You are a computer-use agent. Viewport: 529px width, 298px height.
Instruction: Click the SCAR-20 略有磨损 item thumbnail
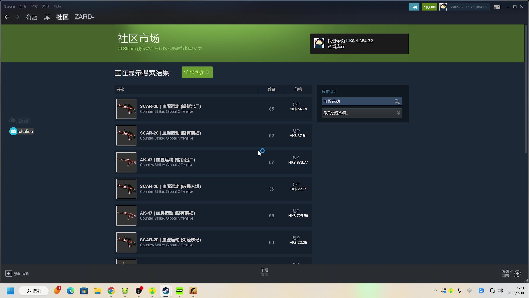126,136
